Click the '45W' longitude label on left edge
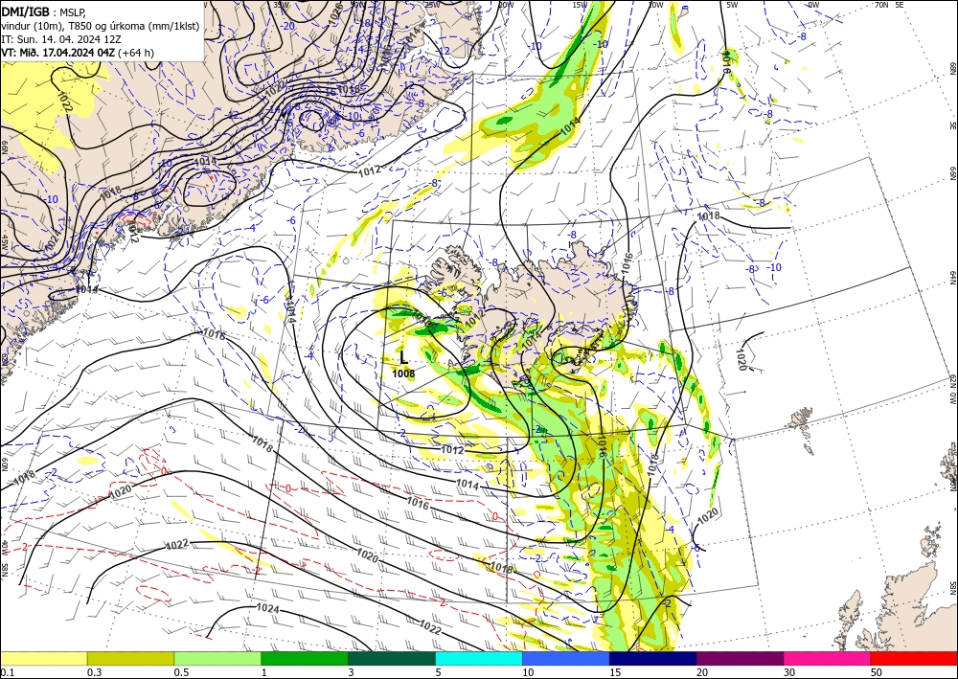Screen dimensions: 958x679 tap(4, 242)
